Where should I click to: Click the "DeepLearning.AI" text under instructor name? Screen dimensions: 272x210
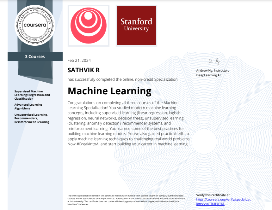coord(208,76)
